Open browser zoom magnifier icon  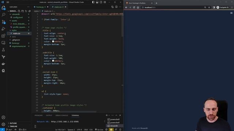tap(205, 7)
